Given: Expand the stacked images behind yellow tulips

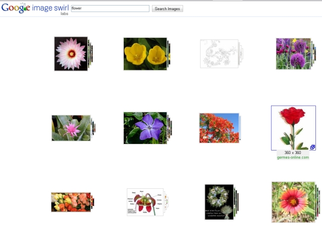Looking at the screenshot, I should [x=169, y=54].
